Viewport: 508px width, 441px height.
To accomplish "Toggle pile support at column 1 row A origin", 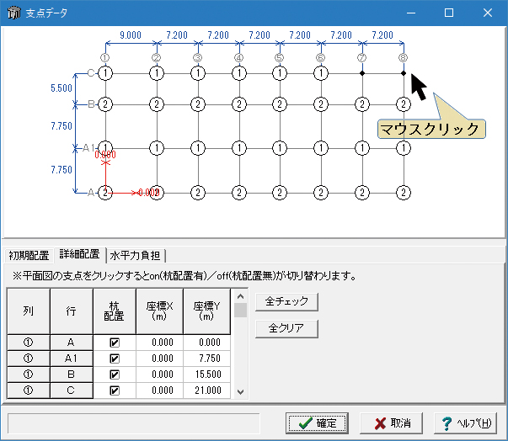I will [105, 193].
